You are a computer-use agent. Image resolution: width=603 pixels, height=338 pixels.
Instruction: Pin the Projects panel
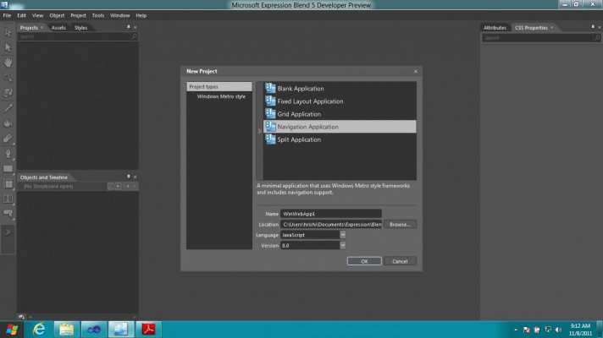tap(129, 27)
